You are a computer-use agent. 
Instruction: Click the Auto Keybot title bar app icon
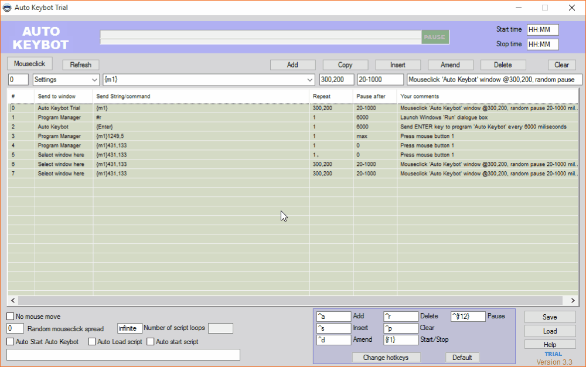[7, 8]
